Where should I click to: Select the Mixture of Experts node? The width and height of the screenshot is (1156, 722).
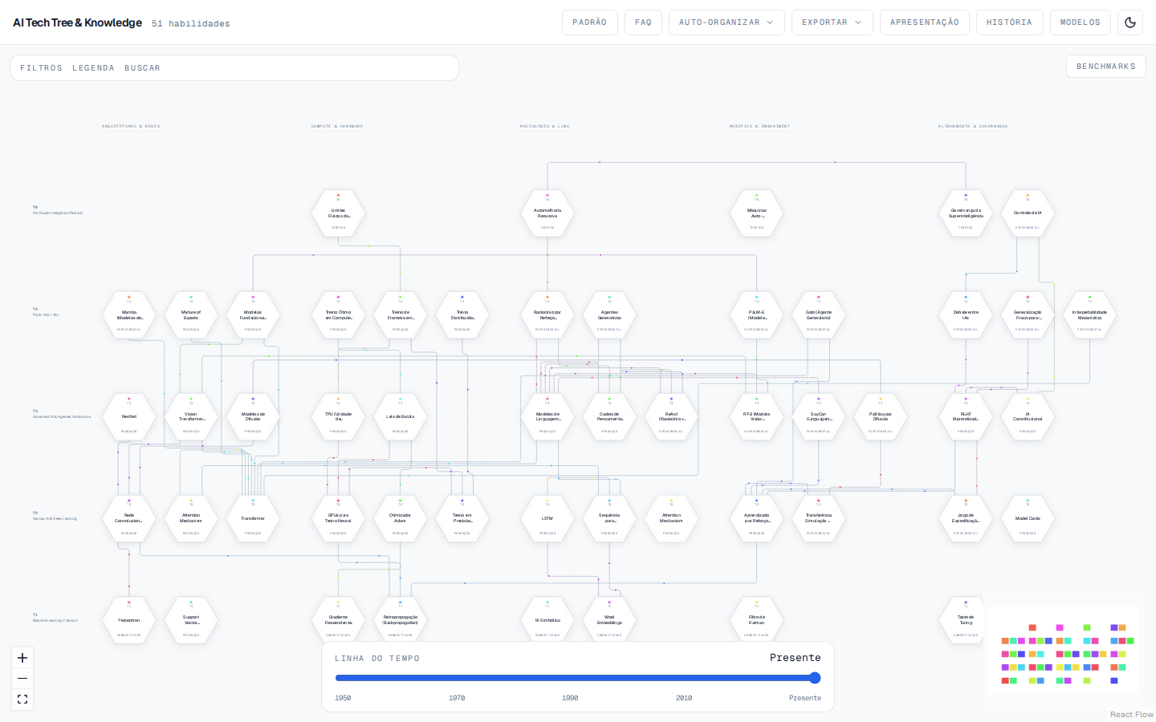[191, 314]
